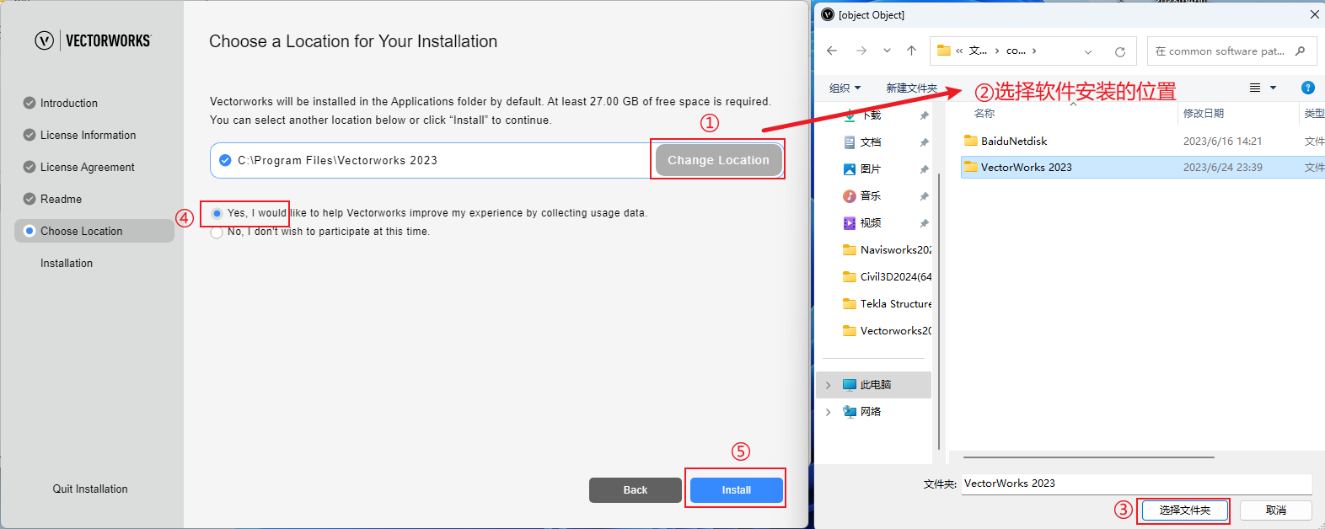This screenshot has height=529, width=1325.
Task: Click the pin icon beside 文档
Action: tap(925, 142)
